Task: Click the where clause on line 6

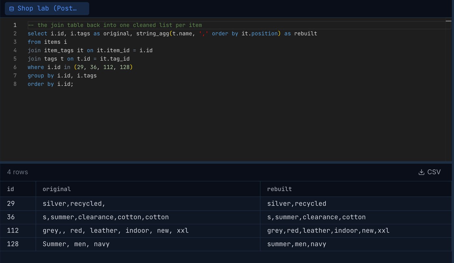Action: pyautogui.click(x=80, y=67)
